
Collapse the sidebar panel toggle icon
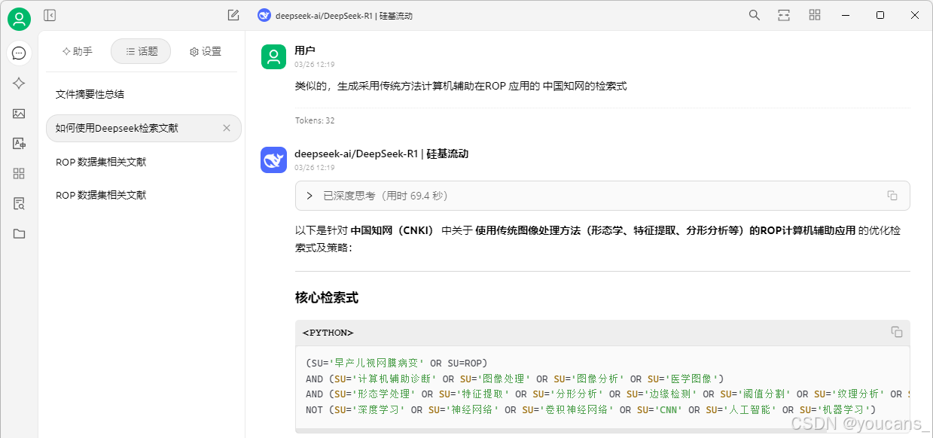pyautogui.click(x=50, y=15)
